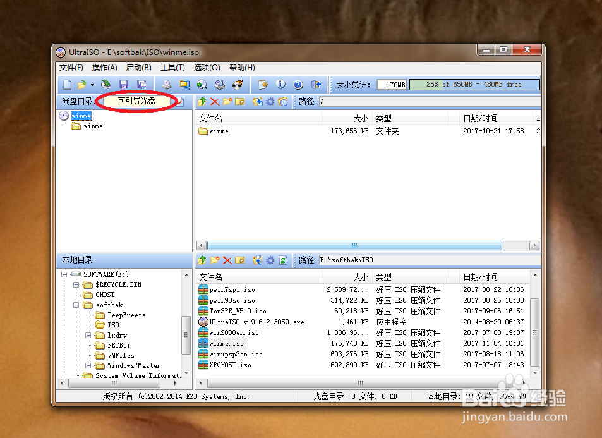Click the Help question mark icon
Screen dimensions: 602x438
298,85
